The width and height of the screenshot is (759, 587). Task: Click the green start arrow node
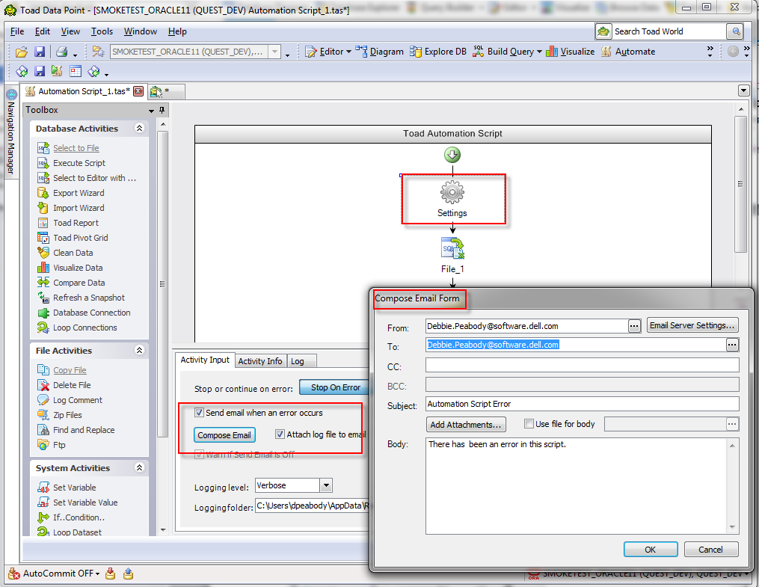(452, 155)
